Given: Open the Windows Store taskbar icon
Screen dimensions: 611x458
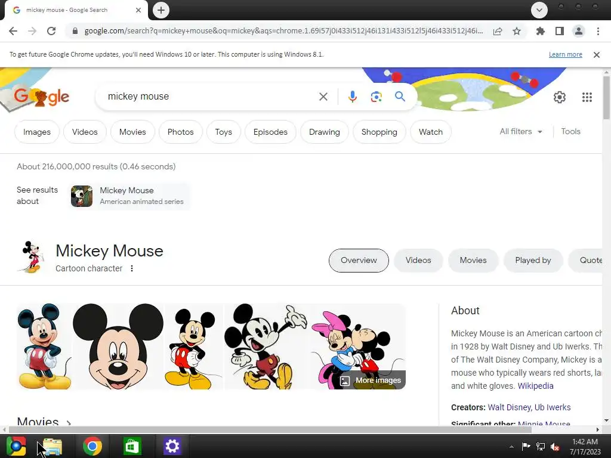Looking at the screenshot, I should 132,446.
